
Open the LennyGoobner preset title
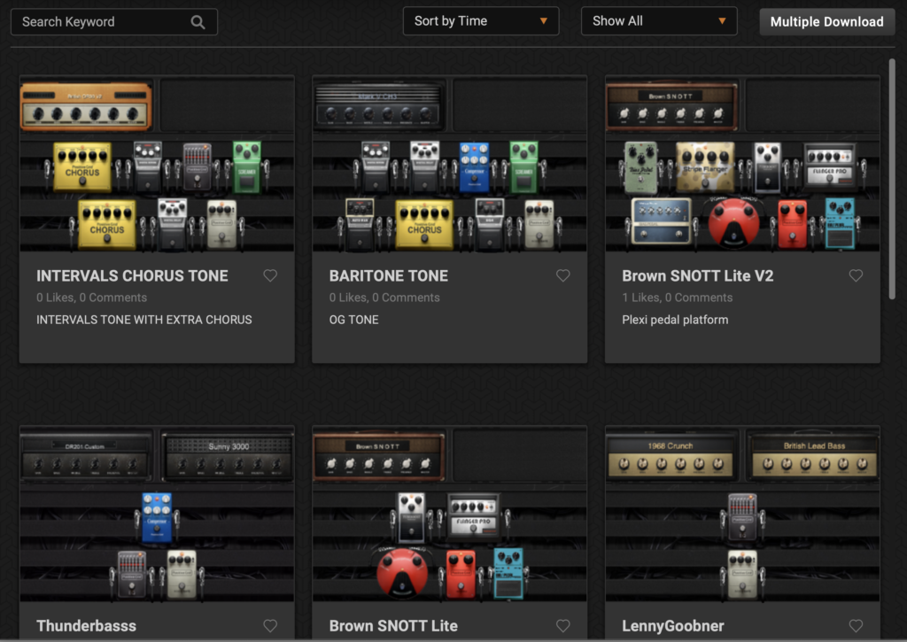[673, 626]
